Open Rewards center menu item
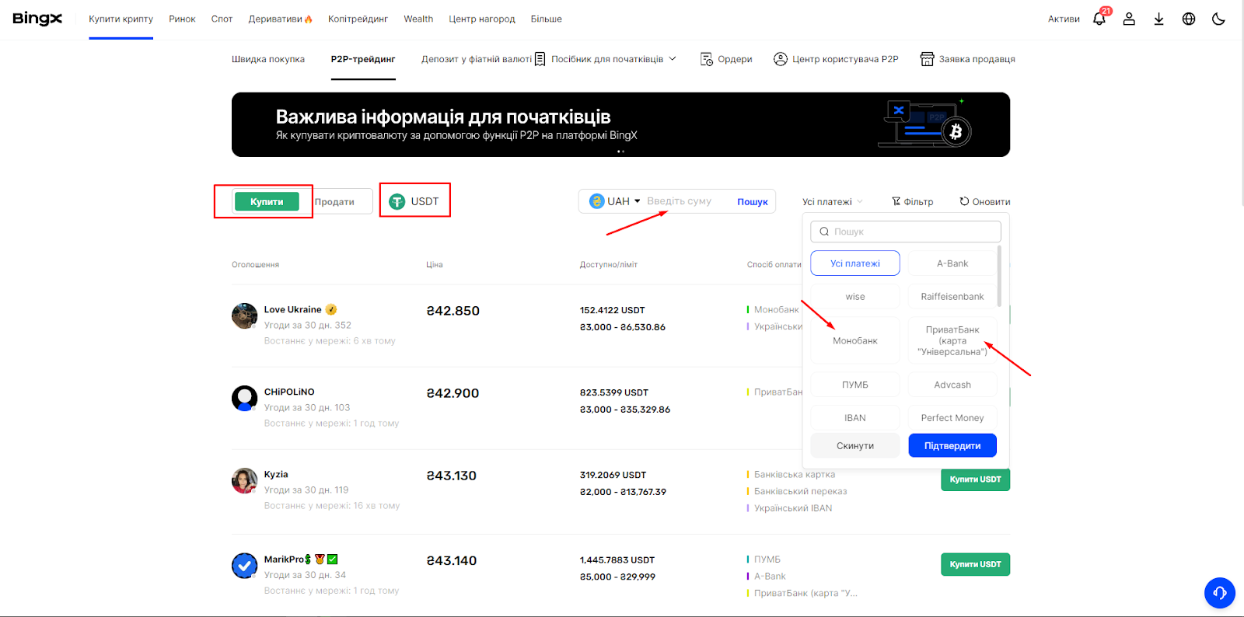 482,19
